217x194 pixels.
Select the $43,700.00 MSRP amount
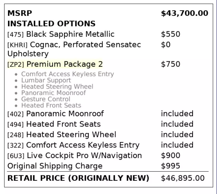pos(184,13)
